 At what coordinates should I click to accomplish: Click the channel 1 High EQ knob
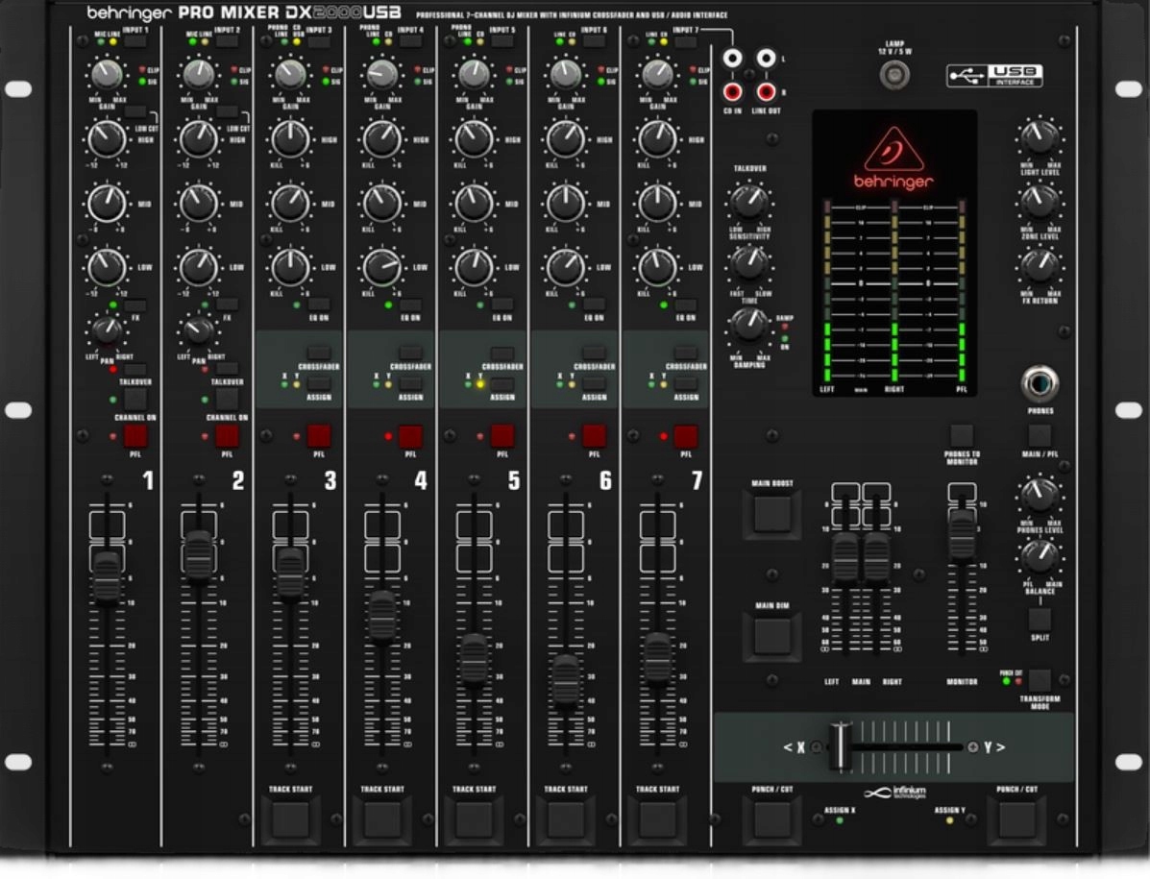coord(107,139)
